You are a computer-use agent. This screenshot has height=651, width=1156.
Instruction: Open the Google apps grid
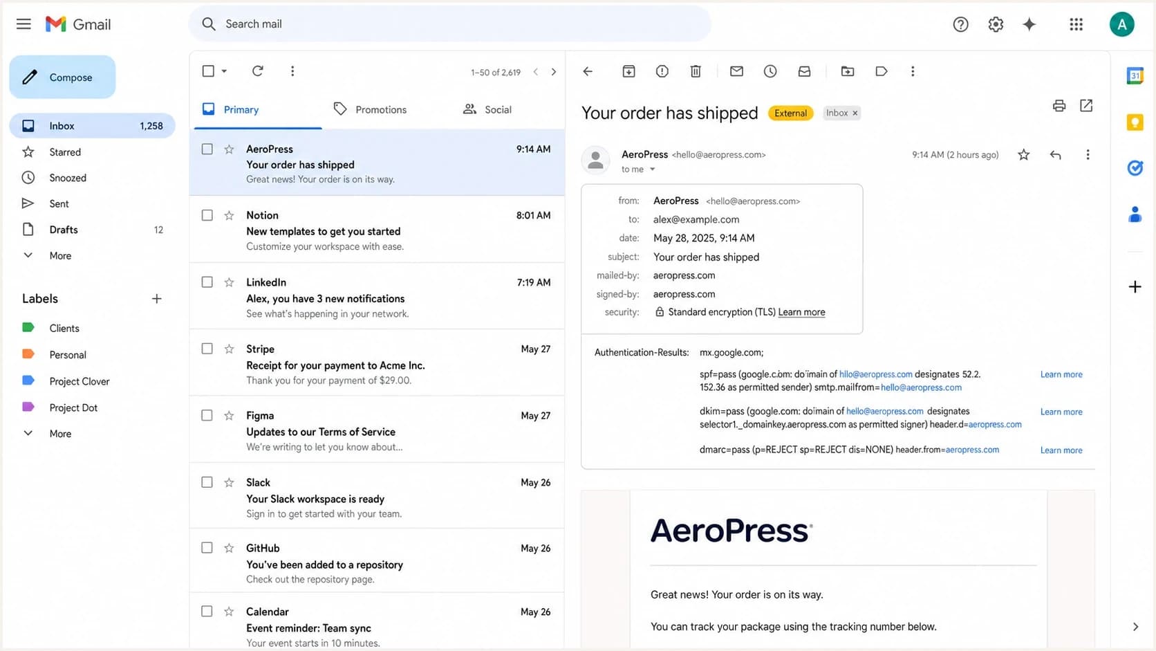click(1076, 24)
